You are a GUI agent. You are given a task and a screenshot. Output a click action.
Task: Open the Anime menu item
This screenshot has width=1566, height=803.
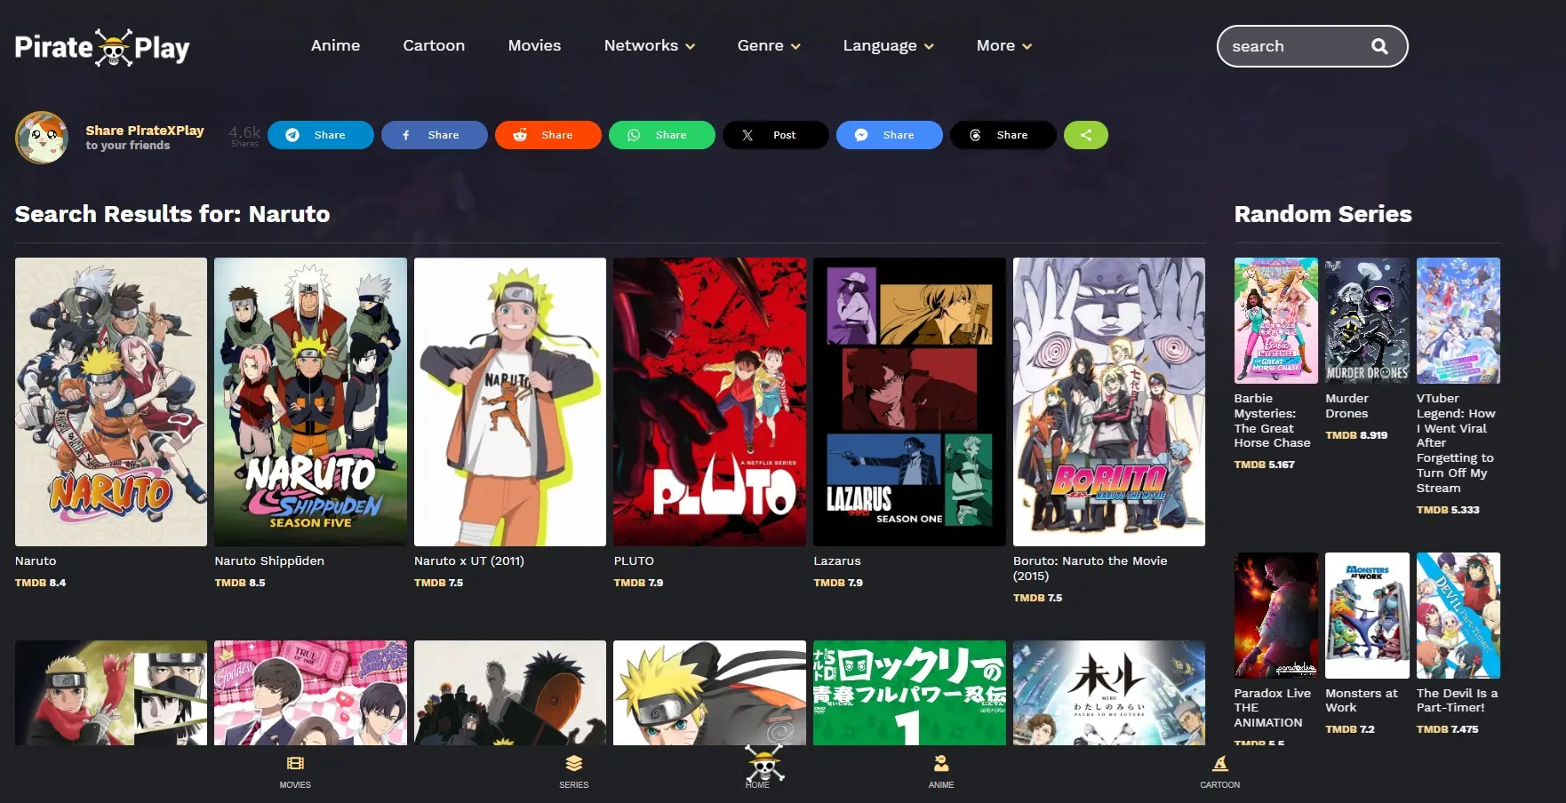[336, 45]
